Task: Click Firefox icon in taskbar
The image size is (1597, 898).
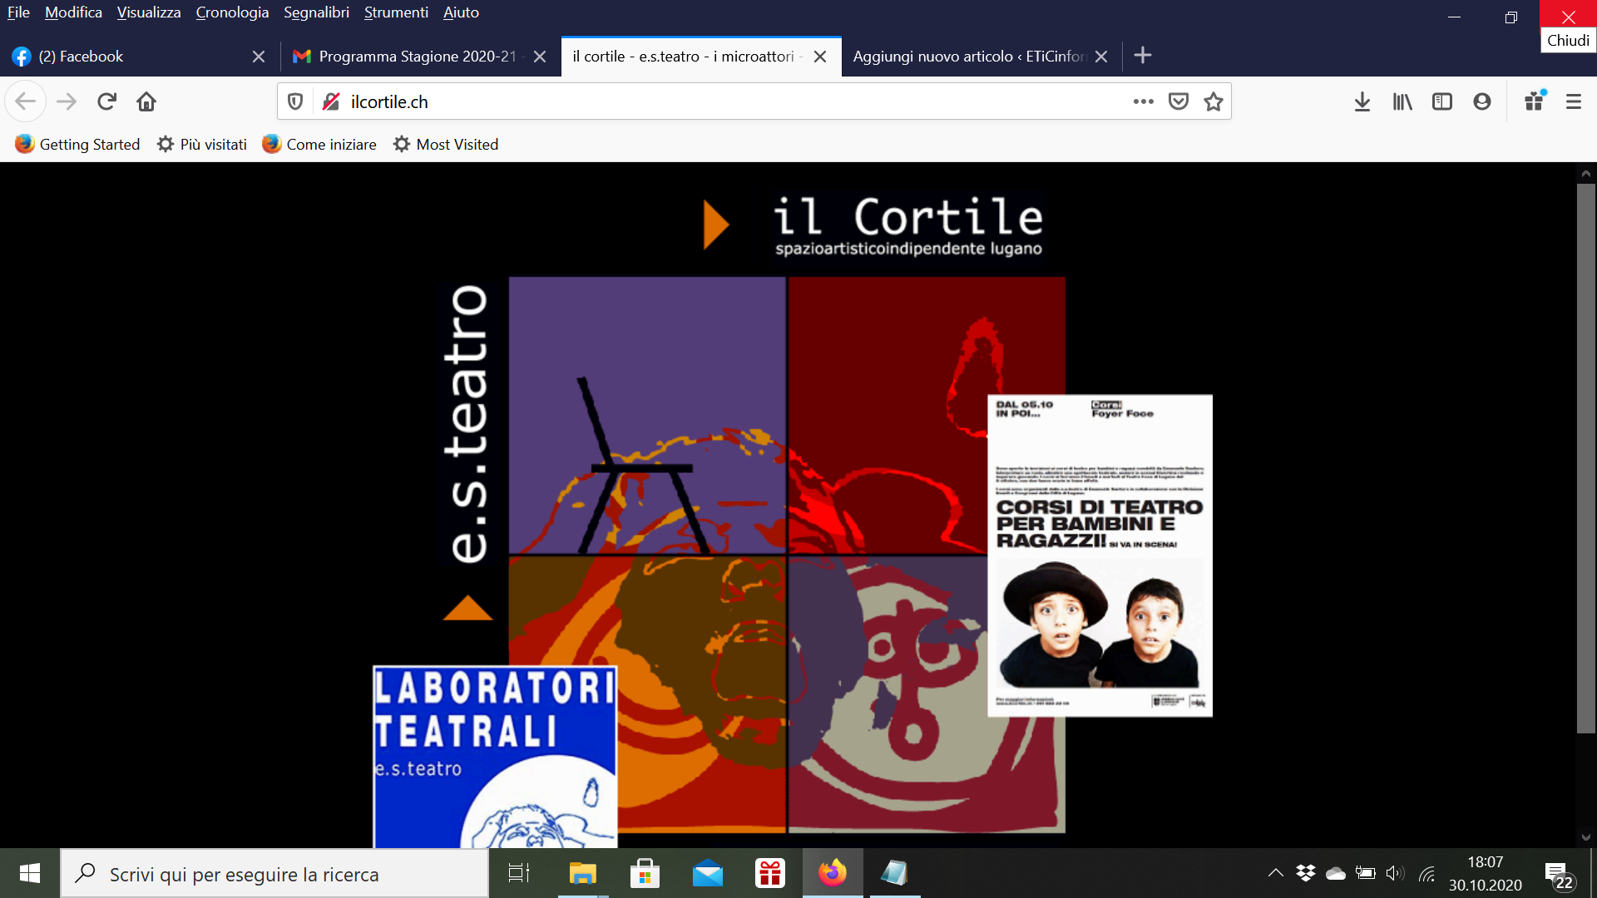Action: coord(832,873)
